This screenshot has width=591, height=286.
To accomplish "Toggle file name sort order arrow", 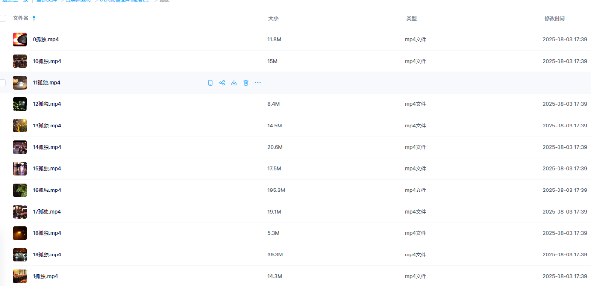I will pyautogui.click(x=34, y=18).
